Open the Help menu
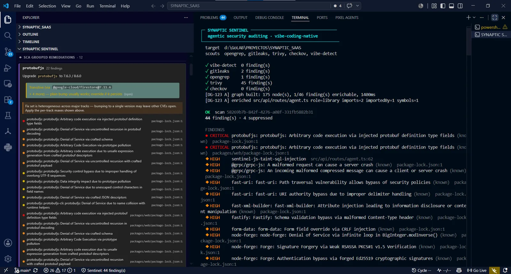This screenshot has height=274, width=511. coord(125,6)
